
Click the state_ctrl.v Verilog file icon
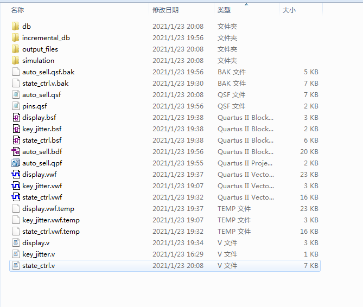(16, 265)
